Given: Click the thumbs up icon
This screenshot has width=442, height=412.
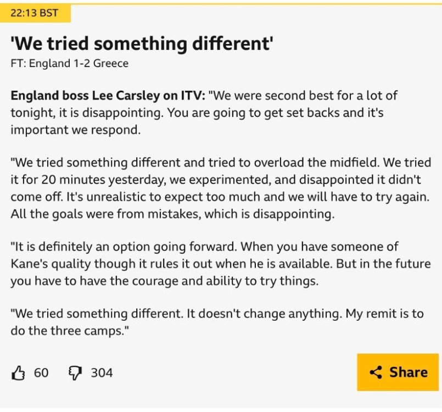Looking at the screenshot, I should click(19, 374).
